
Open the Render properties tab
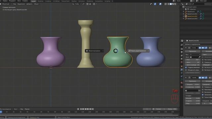click(x=182, y=49)
